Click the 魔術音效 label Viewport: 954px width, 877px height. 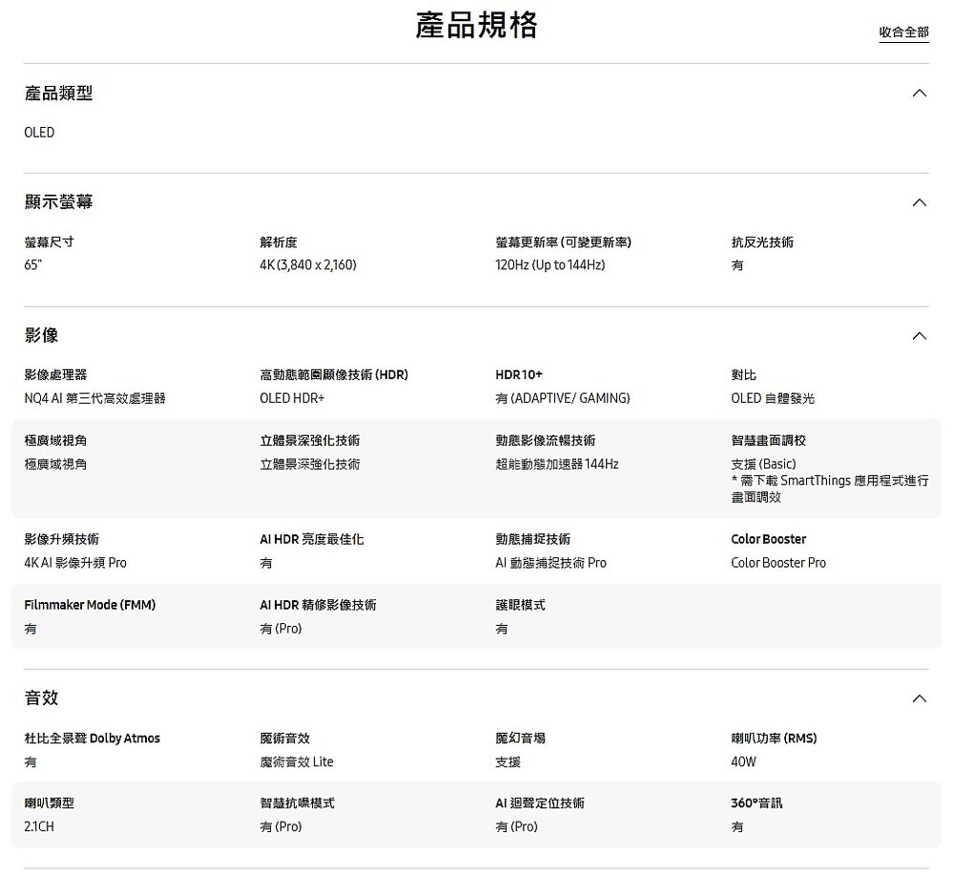284,739
